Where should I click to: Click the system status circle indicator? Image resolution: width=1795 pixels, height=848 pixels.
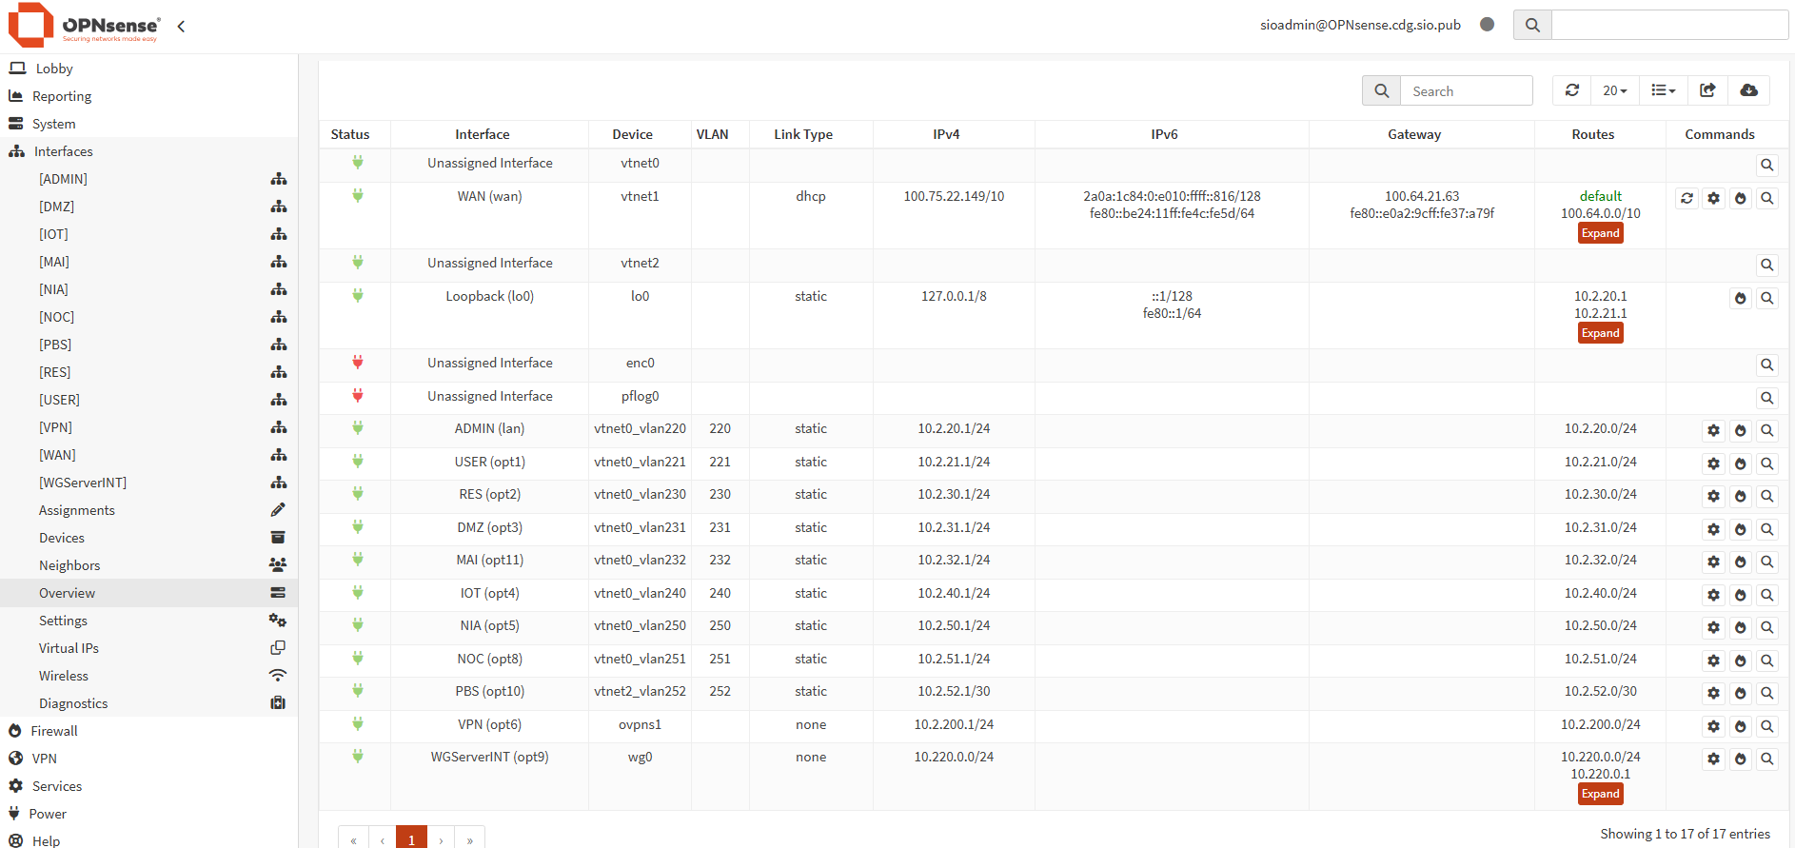(x=1488, y=25)
